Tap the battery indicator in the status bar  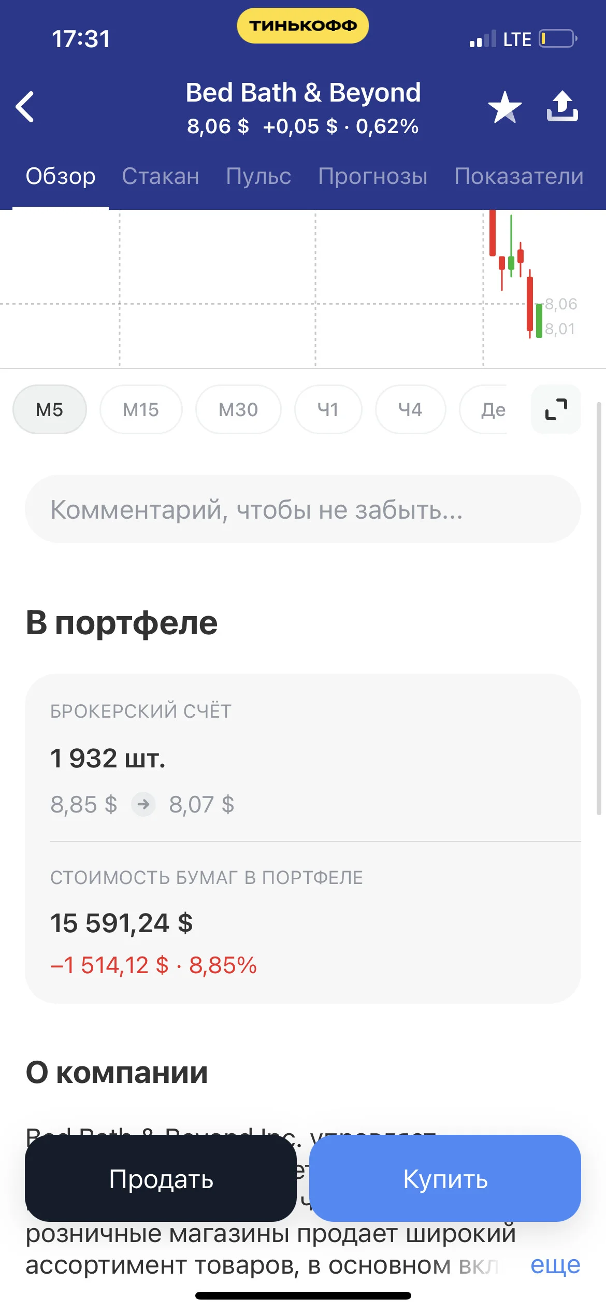pos(558,39)
